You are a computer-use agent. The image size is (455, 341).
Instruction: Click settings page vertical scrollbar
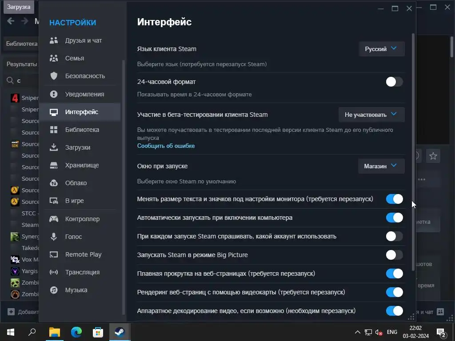click(413, 152)
